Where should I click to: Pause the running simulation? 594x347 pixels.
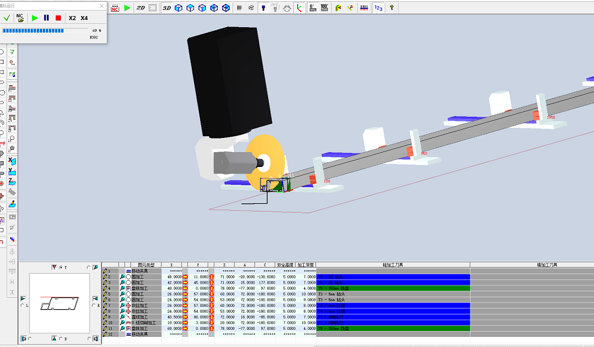click(46, 18)
